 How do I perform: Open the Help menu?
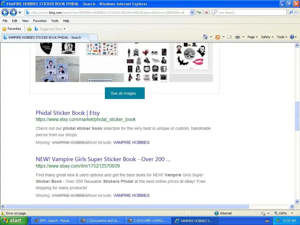(x=66, y=21)
